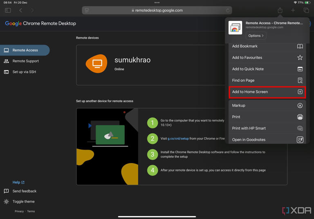Open the Terms link
Viewport: 314px width, 219px height.
31,211
